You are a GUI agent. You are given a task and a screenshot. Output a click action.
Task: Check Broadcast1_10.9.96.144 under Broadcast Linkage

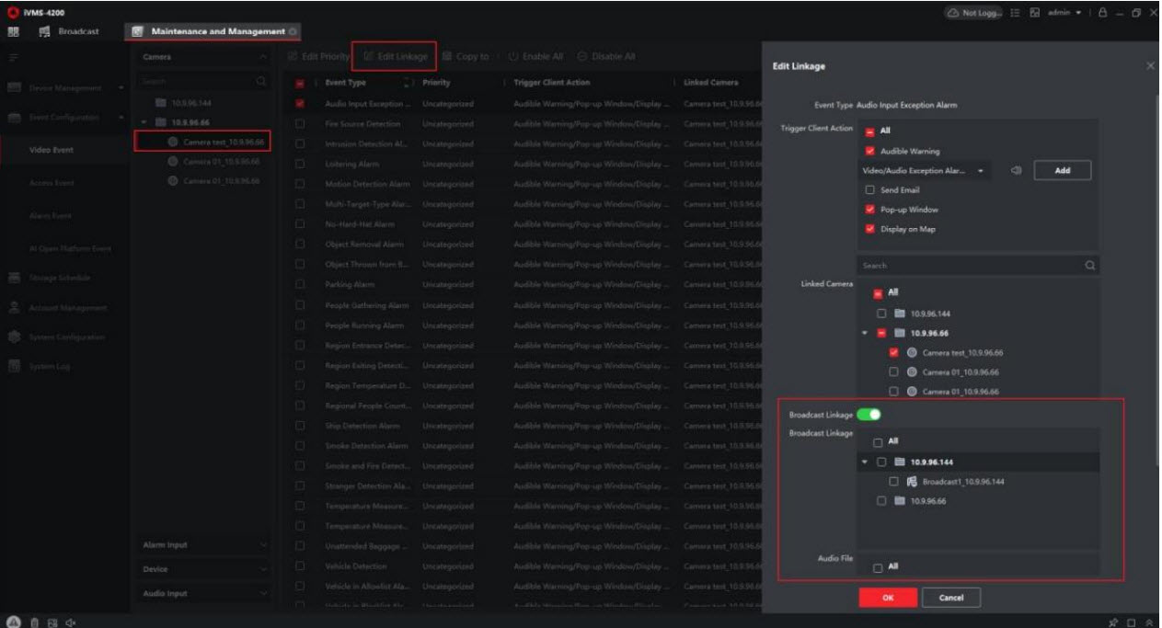894,481
